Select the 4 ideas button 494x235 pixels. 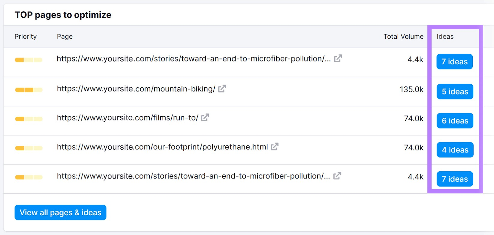(455, 150)
